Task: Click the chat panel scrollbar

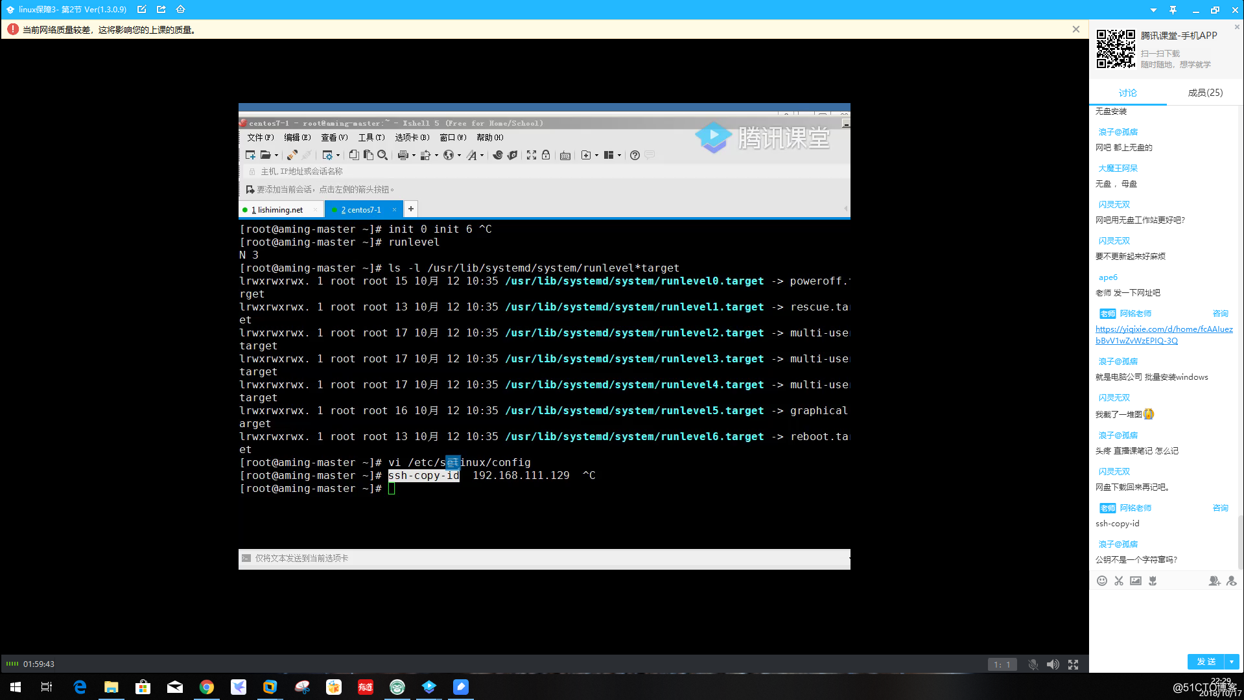Action: [1241, 542]
